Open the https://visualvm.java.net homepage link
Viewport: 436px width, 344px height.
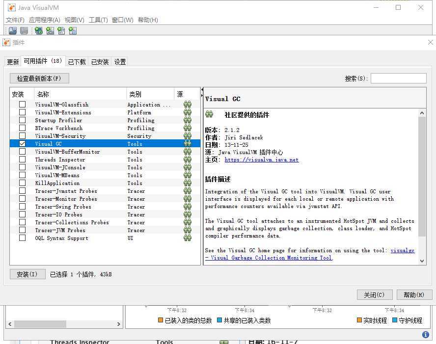(x=261, y=160)
